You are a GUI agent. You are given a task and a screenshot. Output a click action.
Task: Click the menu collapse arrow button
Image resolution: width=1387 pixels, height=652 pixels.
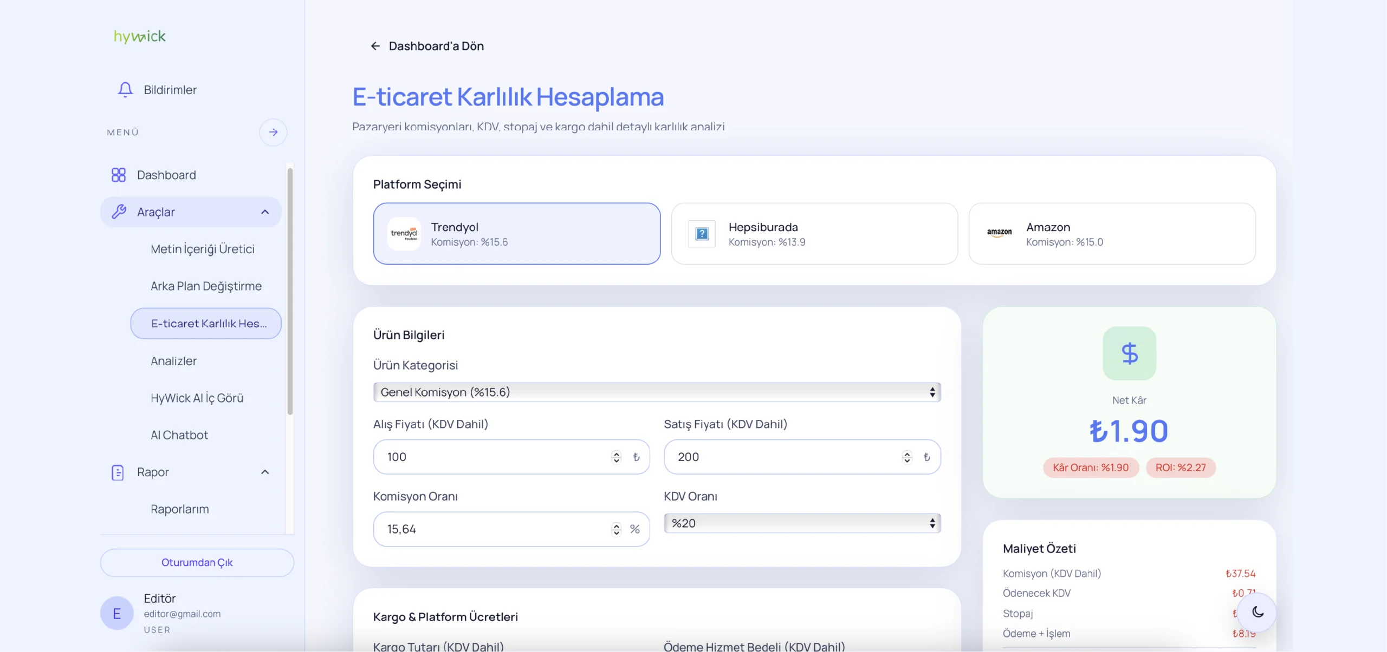(x=273, y=132)
